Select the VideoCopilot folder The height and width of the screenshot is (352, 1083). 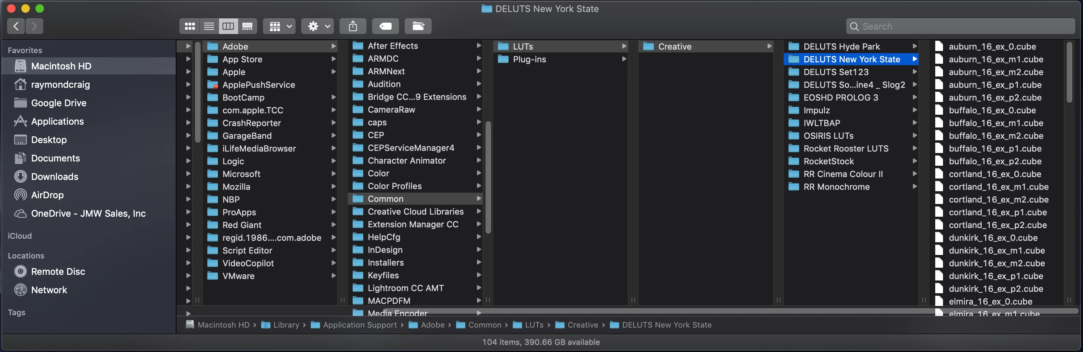(270, 263)
